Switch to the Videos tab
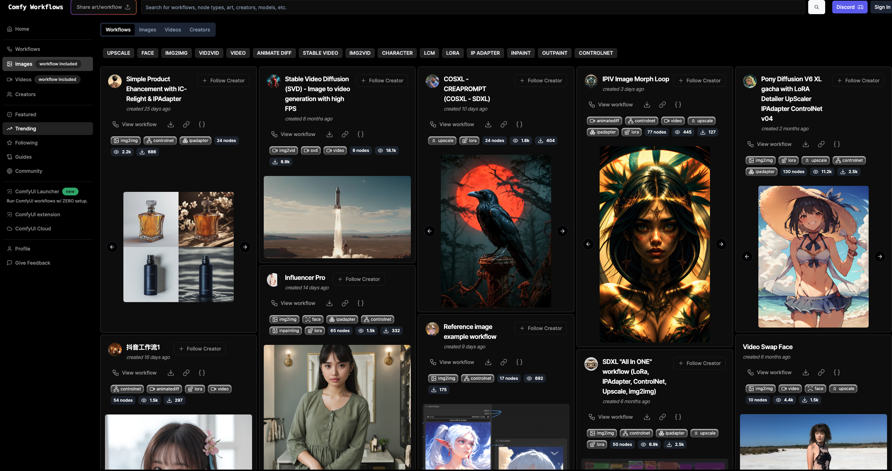892x471 pixels. (173, 30)
